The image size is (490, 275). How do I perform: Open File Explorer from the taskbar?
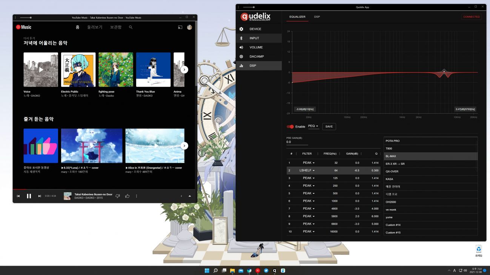click(232, 270)
